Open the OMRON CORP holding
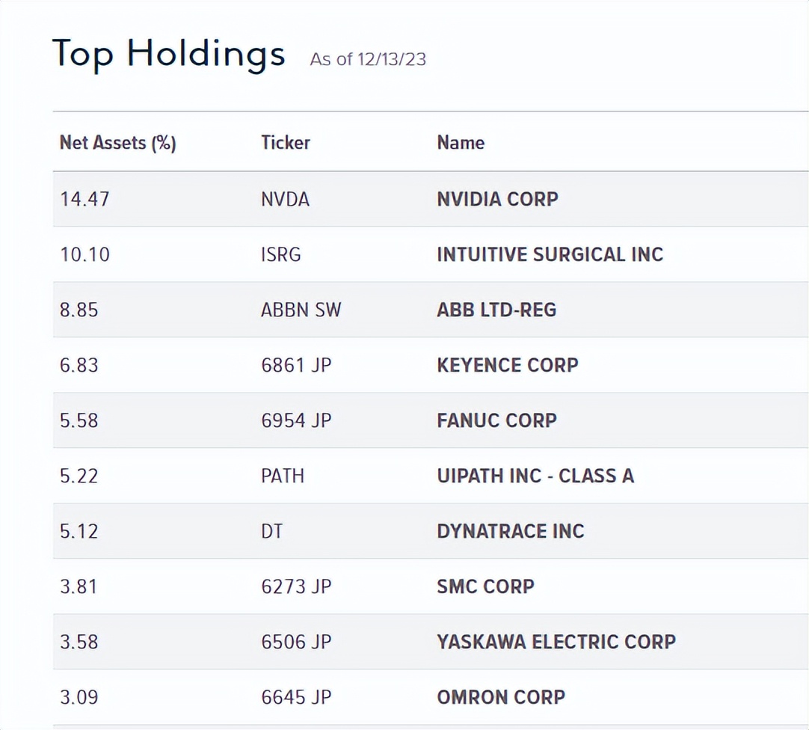This screenshot has width=809, height=730. tap(501, 697)
